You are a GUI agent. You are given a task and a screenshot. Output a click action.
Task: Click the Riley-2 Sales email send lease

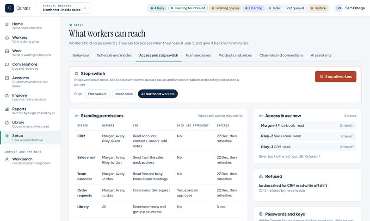307,136
